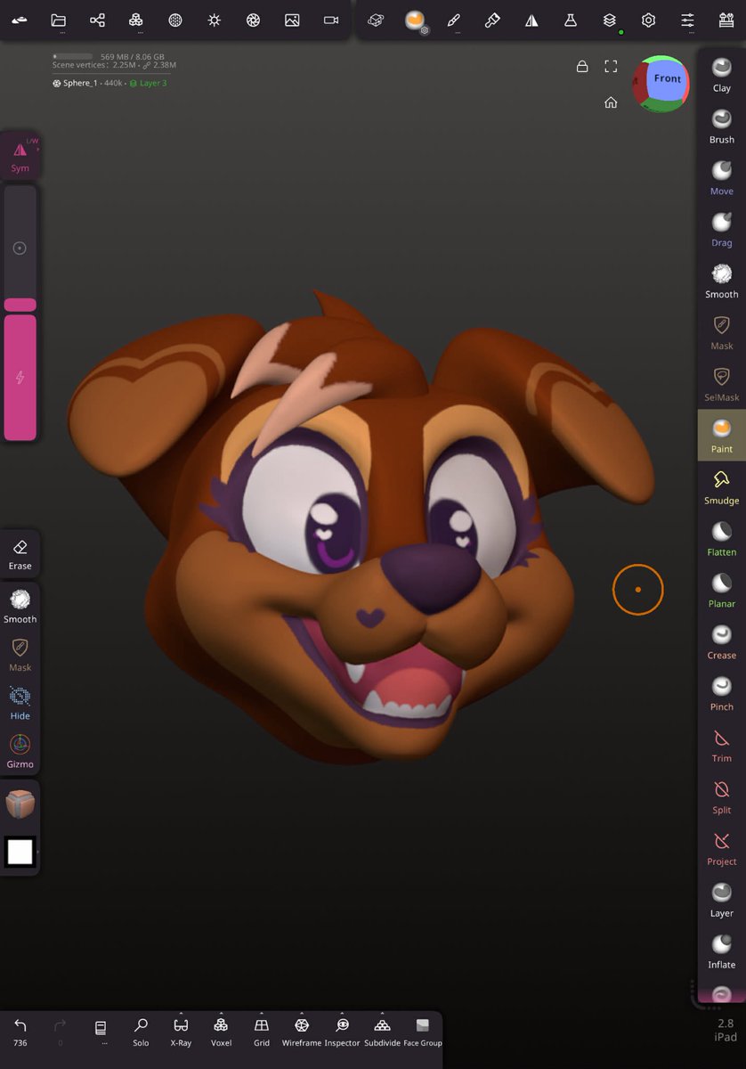Open the Lighting sun menu
Image resolution: width=746 pixels, height=1069 pixels.
click(x=215, y=20)
